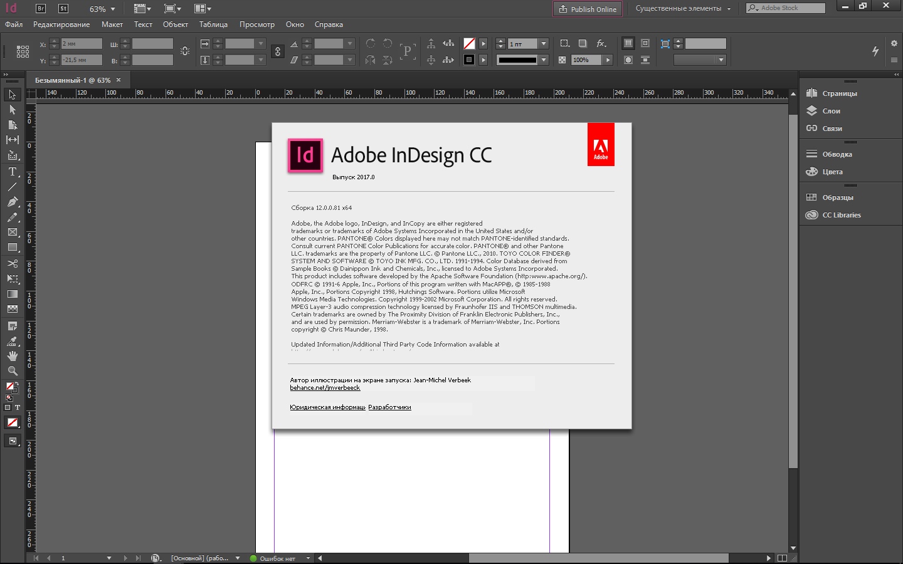Open the view options dropdown

click(x=142, y=9)
